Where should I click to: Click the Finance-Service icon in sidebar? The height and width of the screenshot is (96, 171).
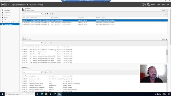click(x=2, y=24)
